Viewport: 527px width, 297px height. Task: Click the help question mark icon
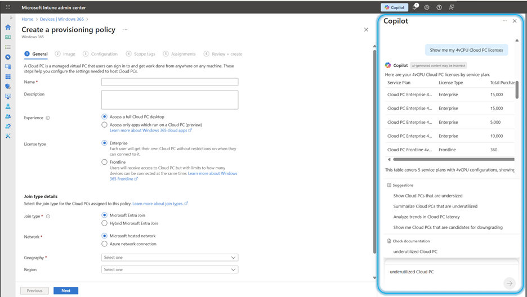click(x=439, y=7)
